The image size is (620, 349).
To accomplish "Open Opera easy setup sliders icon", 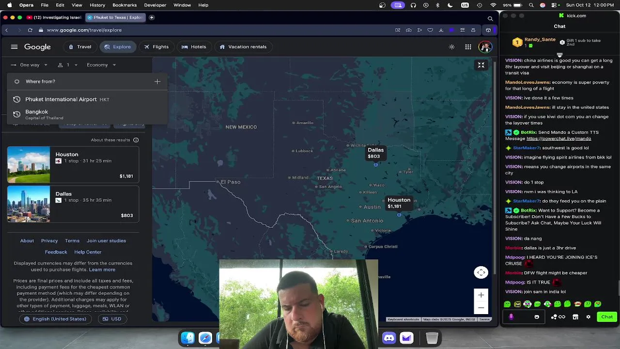I will coord(462,30).
